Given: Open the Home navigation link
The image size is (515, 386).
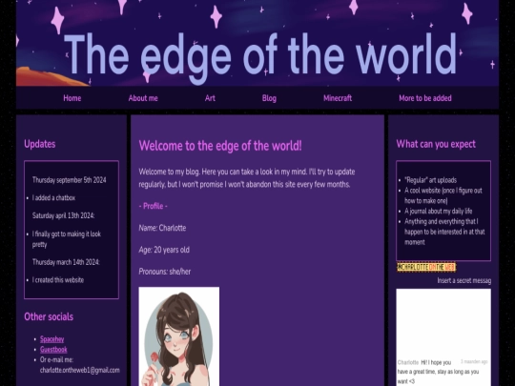Looking at the screenshot, I should [72, 98].
